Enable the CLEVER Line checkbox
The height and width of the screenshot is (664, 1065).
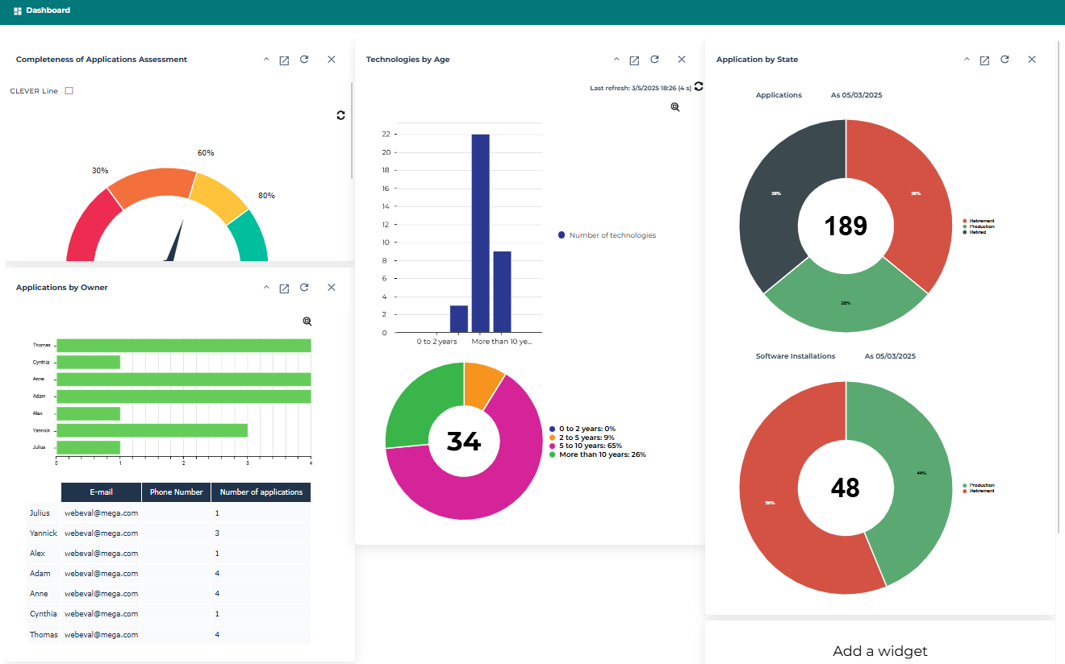click(x=69, y=91)
